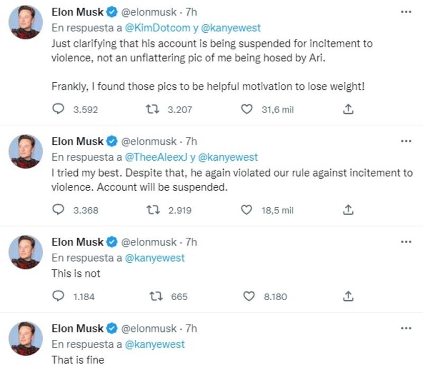Reply to the "I tried my best" tweet
This screenshot has height=370, width=423.
point(59,210)
